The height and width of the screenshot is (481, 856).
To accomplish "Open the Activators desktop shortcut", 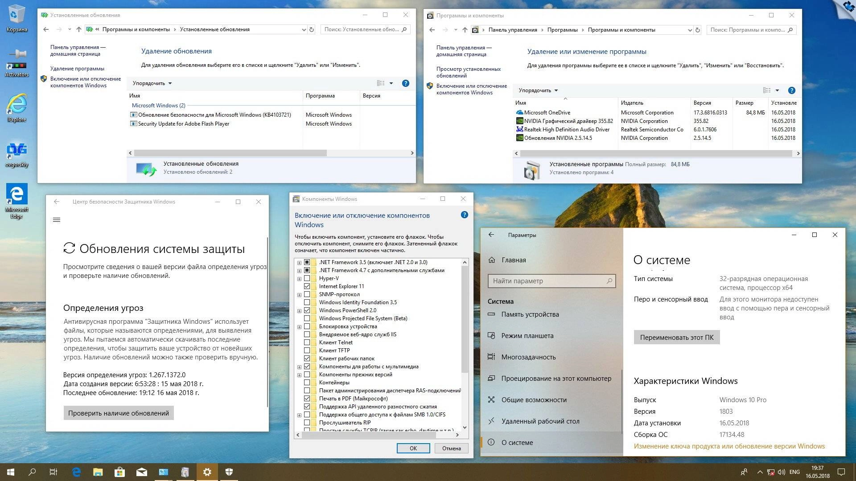I will 16,63.
